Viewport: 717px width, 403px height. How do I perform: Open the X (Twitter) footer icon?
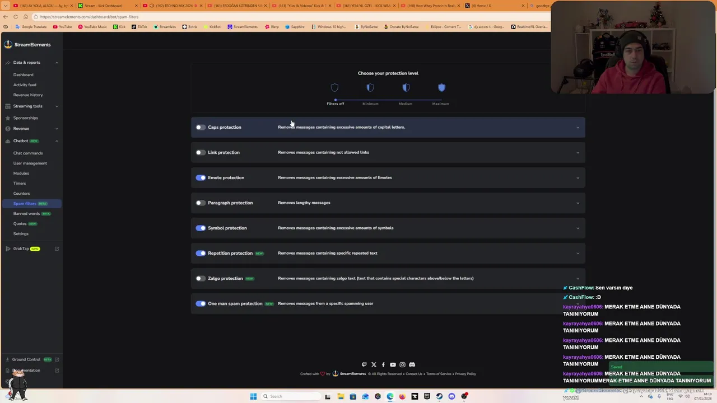[x=374, y=365]
